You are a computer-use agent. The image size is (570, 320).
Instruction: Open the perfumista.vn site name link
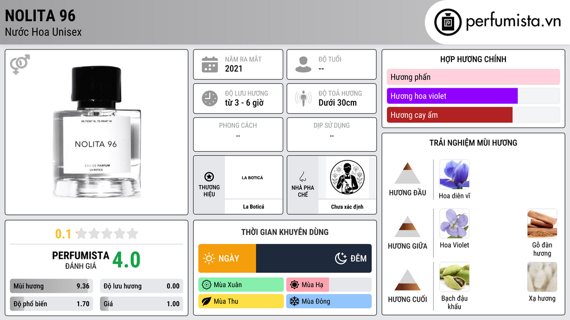[x=513, y=21]
